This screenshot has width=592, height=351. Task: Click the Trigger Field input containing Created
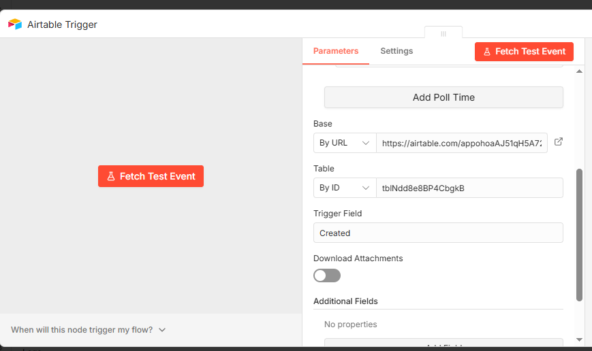point(438,233)
